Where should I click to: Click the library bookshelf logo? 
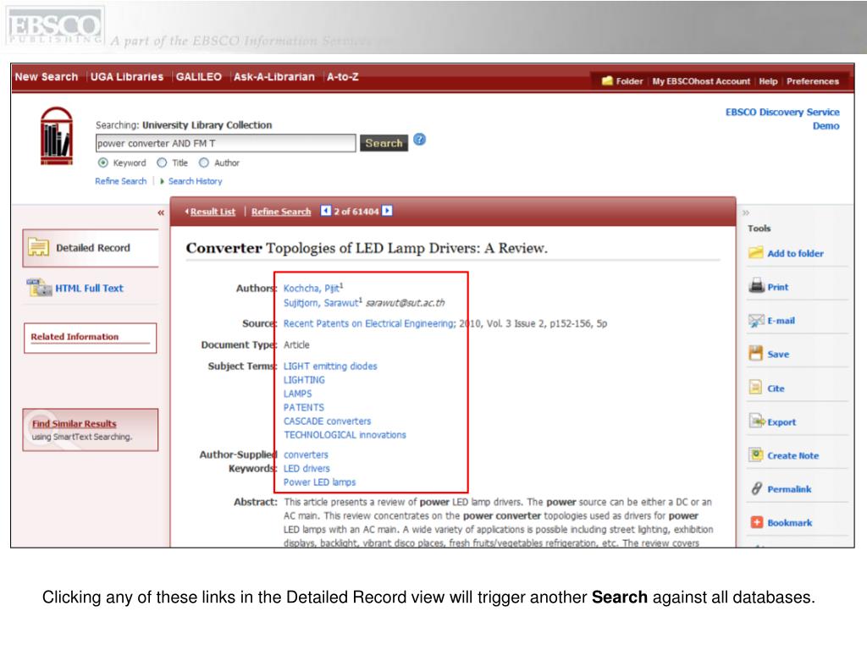[x=57, y=136]
